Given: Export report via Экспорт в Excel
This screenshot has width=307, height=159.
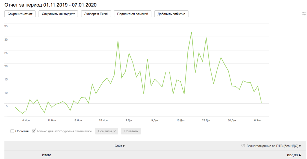Looking at the screenshot, I should click(x=96, y=14).
